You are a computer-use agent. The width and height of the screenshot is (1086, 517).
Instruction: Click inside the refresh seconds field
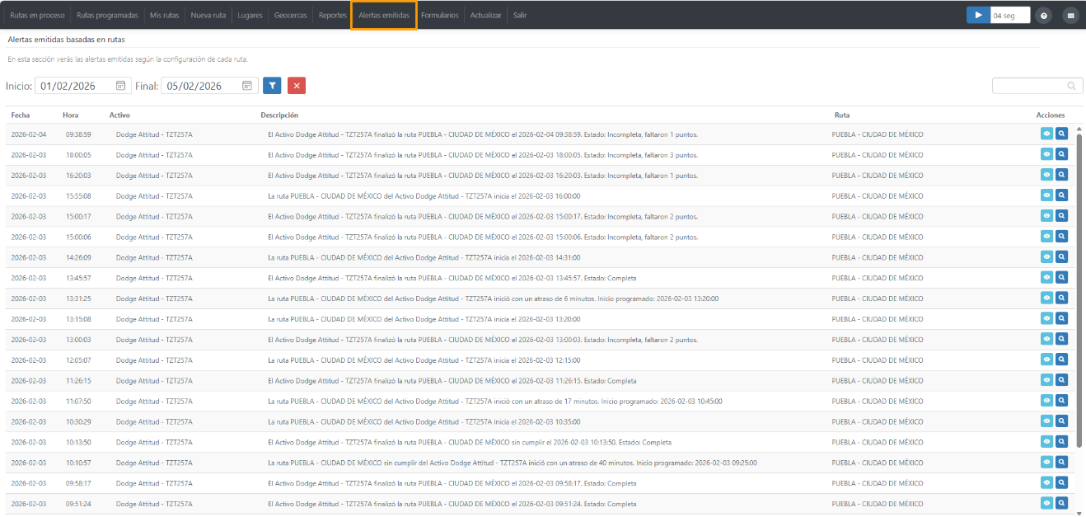point(1009,15)
